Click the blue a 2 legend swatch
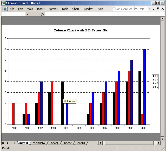The width and height of the screenshot is (166, 151). (154, 83)
